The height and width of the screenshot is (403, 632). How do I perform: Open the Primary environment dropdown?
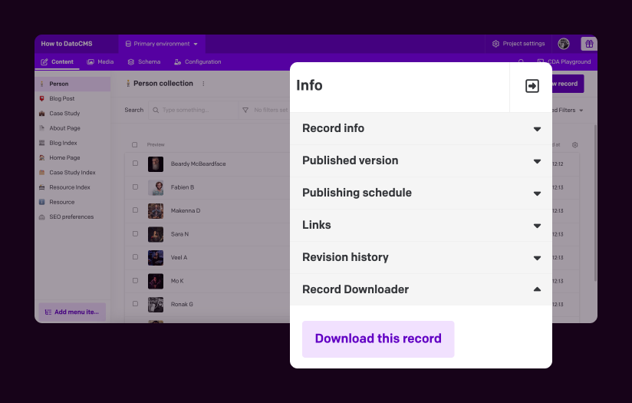(162, 44)
